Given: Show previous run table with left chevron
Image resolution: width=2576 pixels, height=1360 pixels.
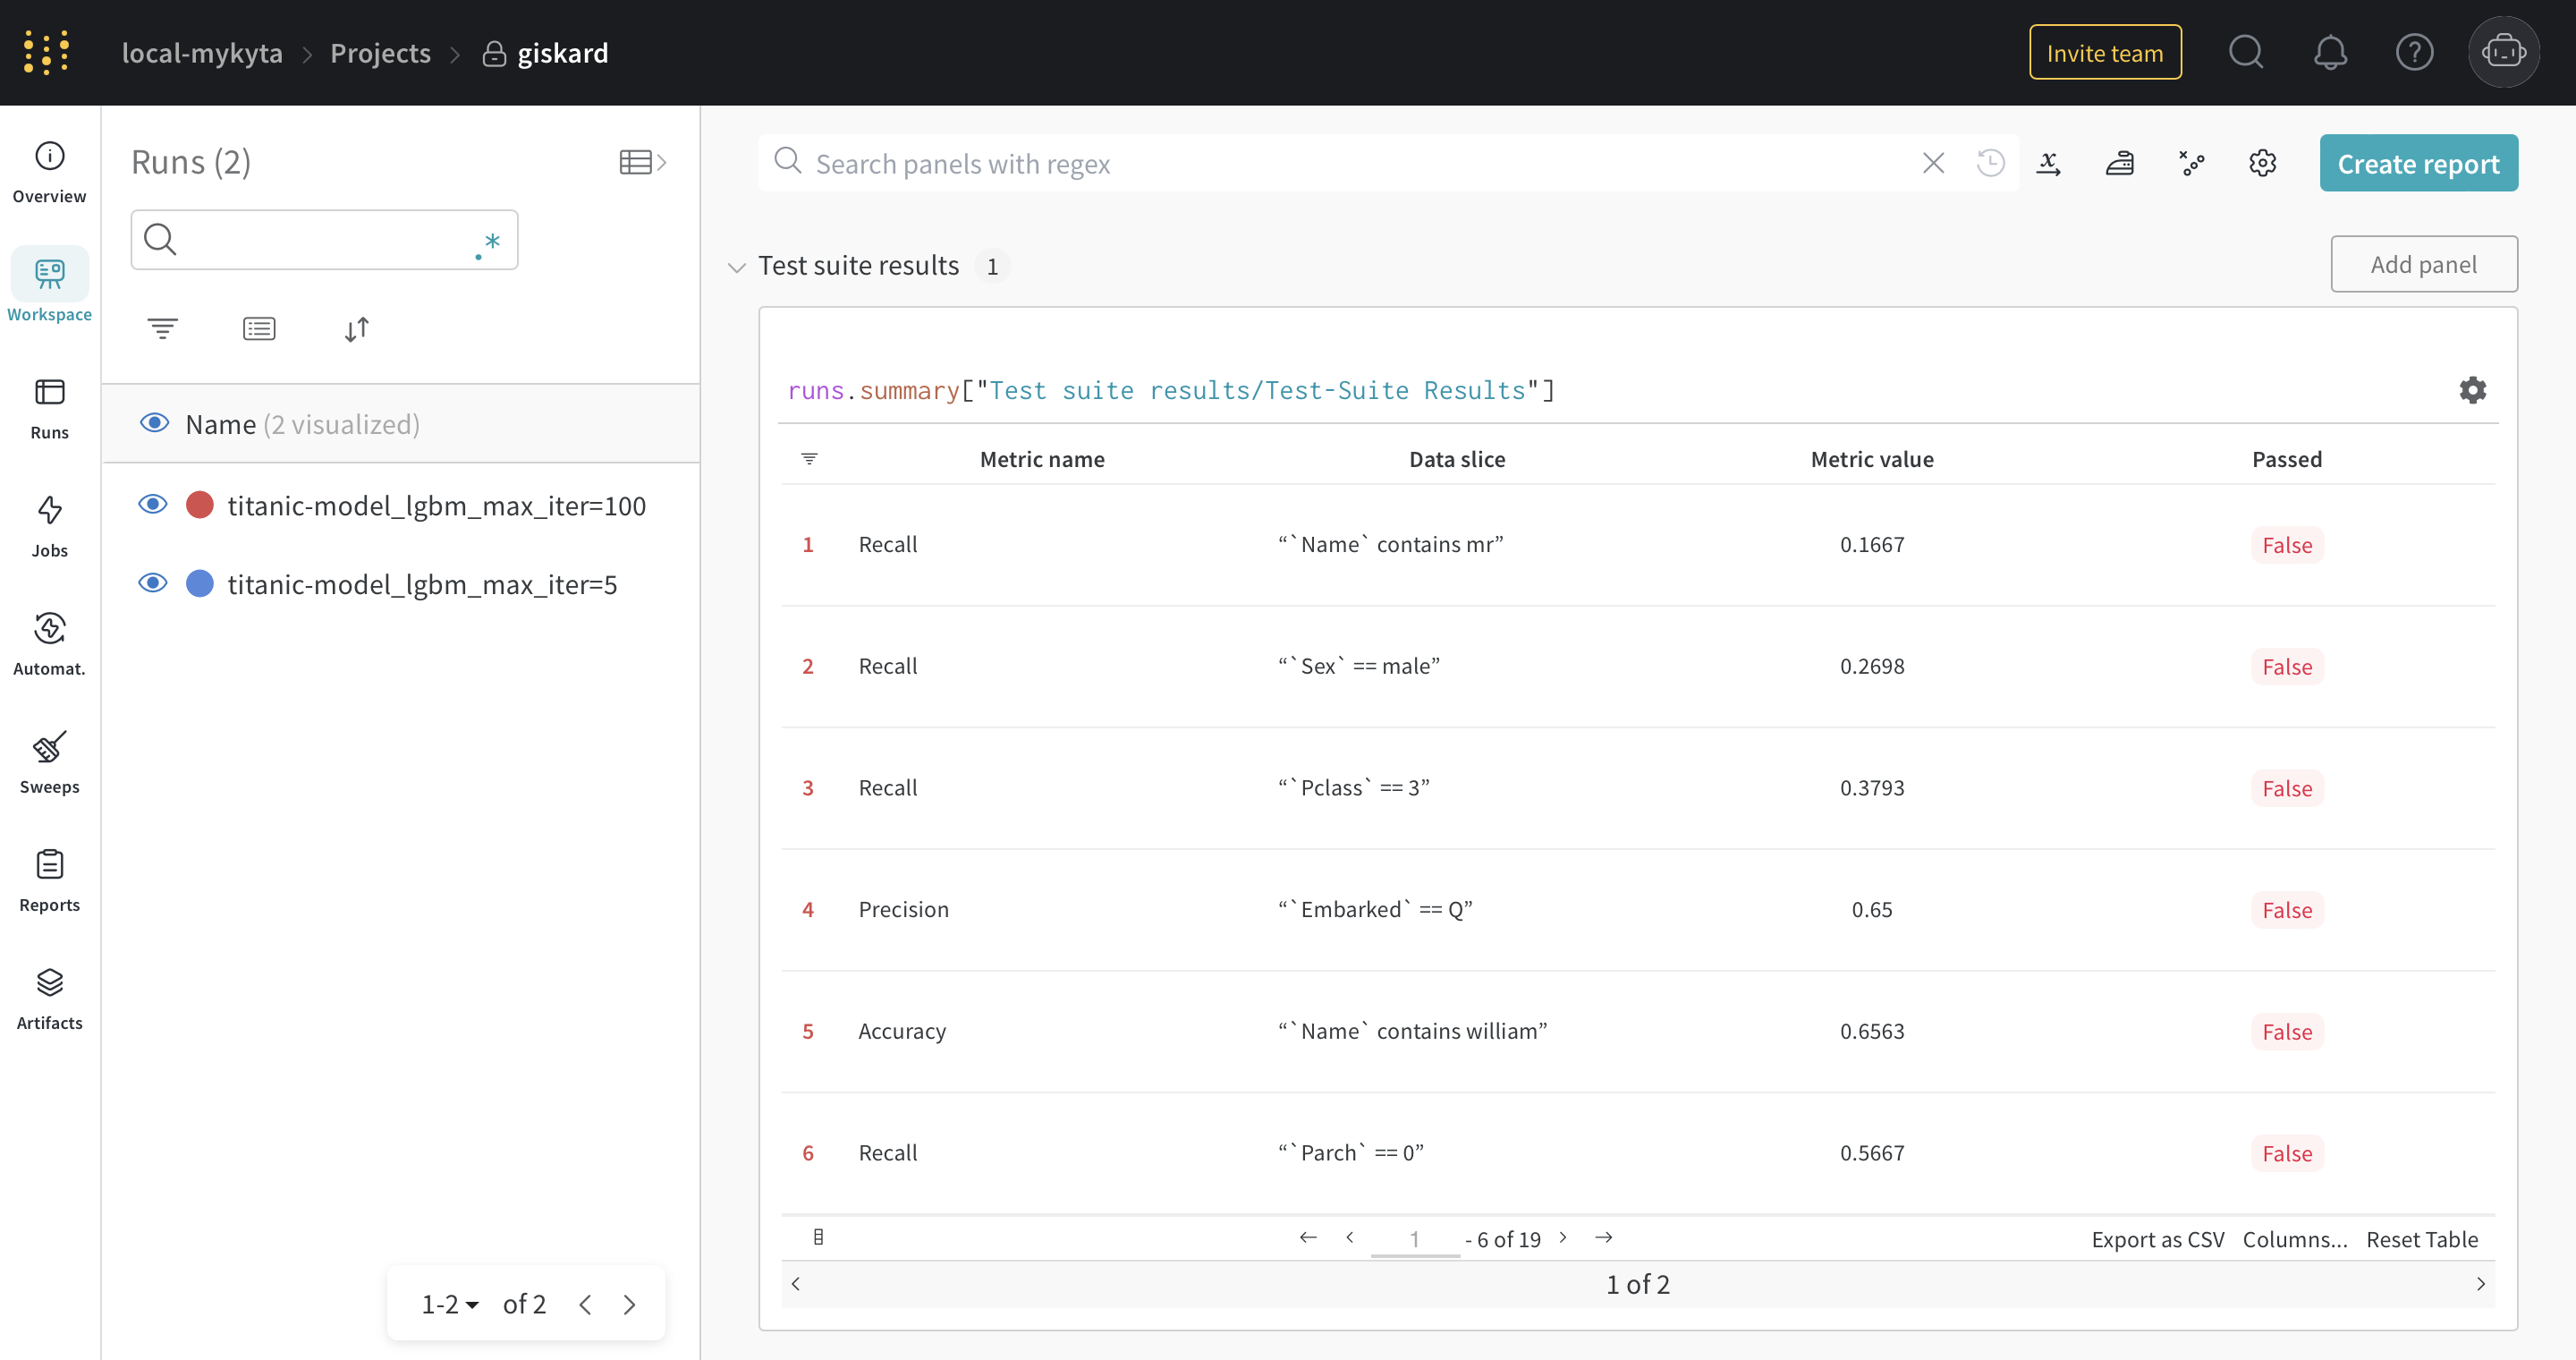Looking at the screenshot, I should point(796,1284).
